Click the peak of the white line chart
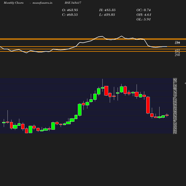The width and height of the screenshot is (186, 186). click(121, 36)
